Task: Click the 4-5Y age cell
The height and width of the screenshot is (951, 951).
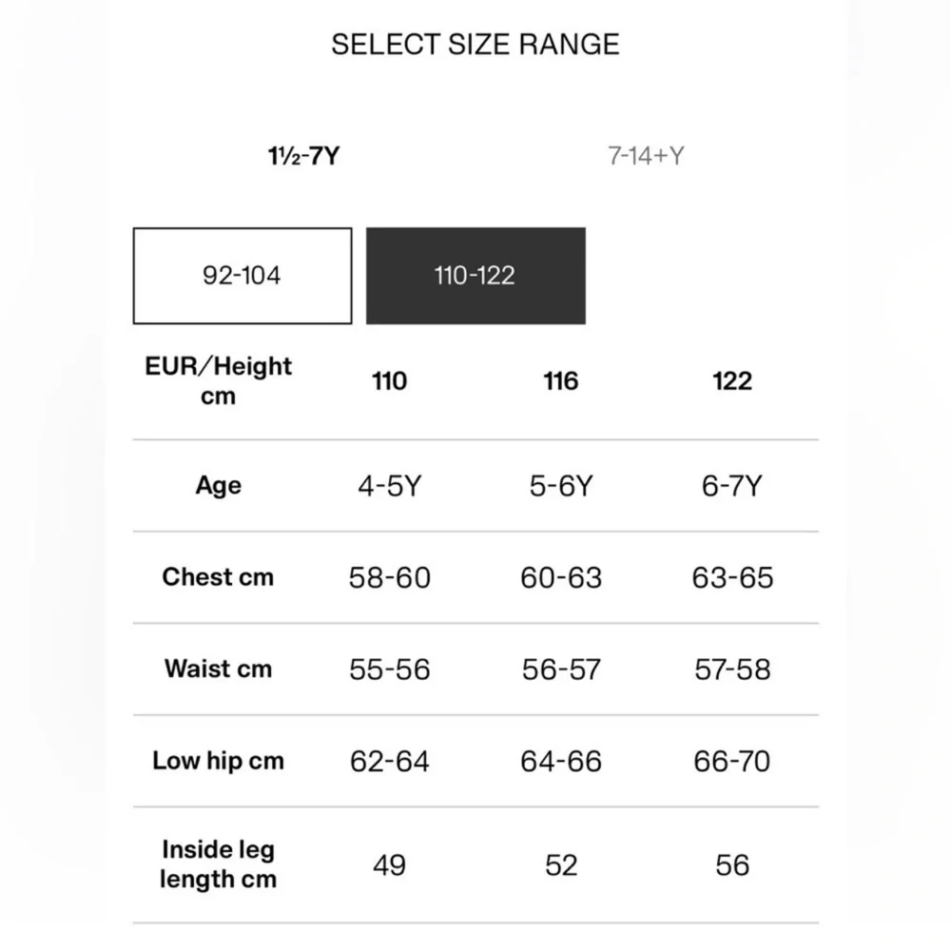Action: click(x=389, y=486)
